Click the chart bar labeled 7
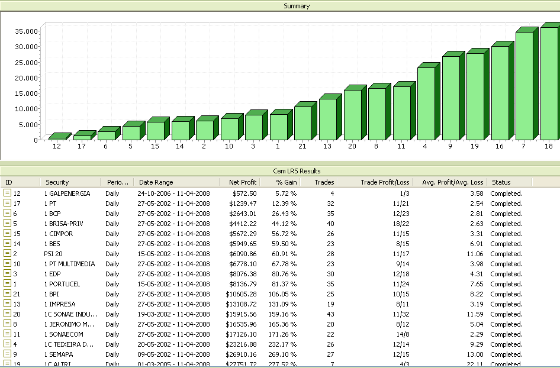This screenshot has width=560, height=368. point(527,83)
